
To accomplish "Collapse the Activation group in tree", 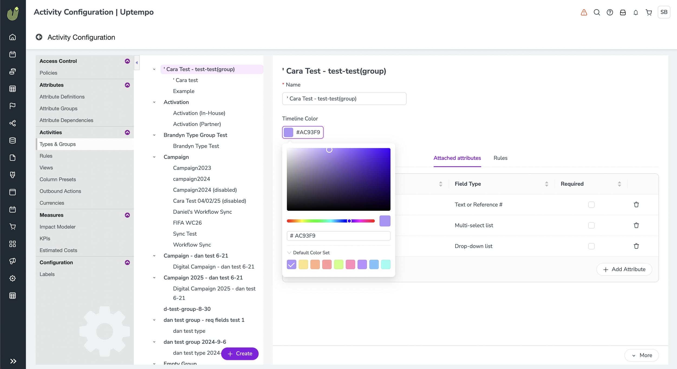I will 154,102.
